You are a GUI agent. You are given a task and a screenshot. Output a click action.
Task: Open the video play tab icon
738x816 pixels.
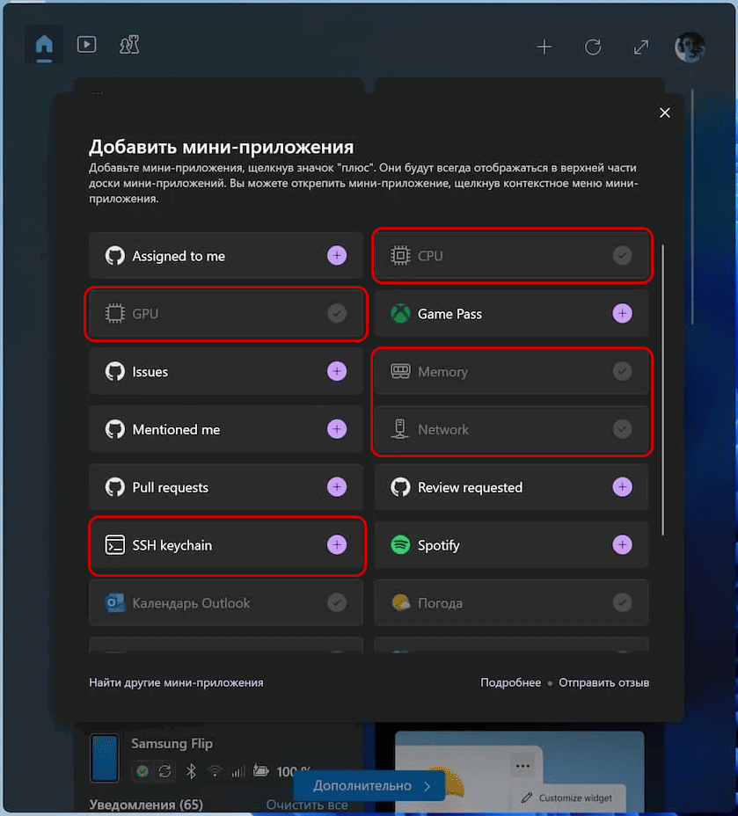[86, 44]
